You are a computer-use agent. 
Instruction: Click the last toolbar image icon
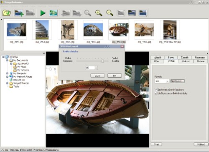point(143,13)
